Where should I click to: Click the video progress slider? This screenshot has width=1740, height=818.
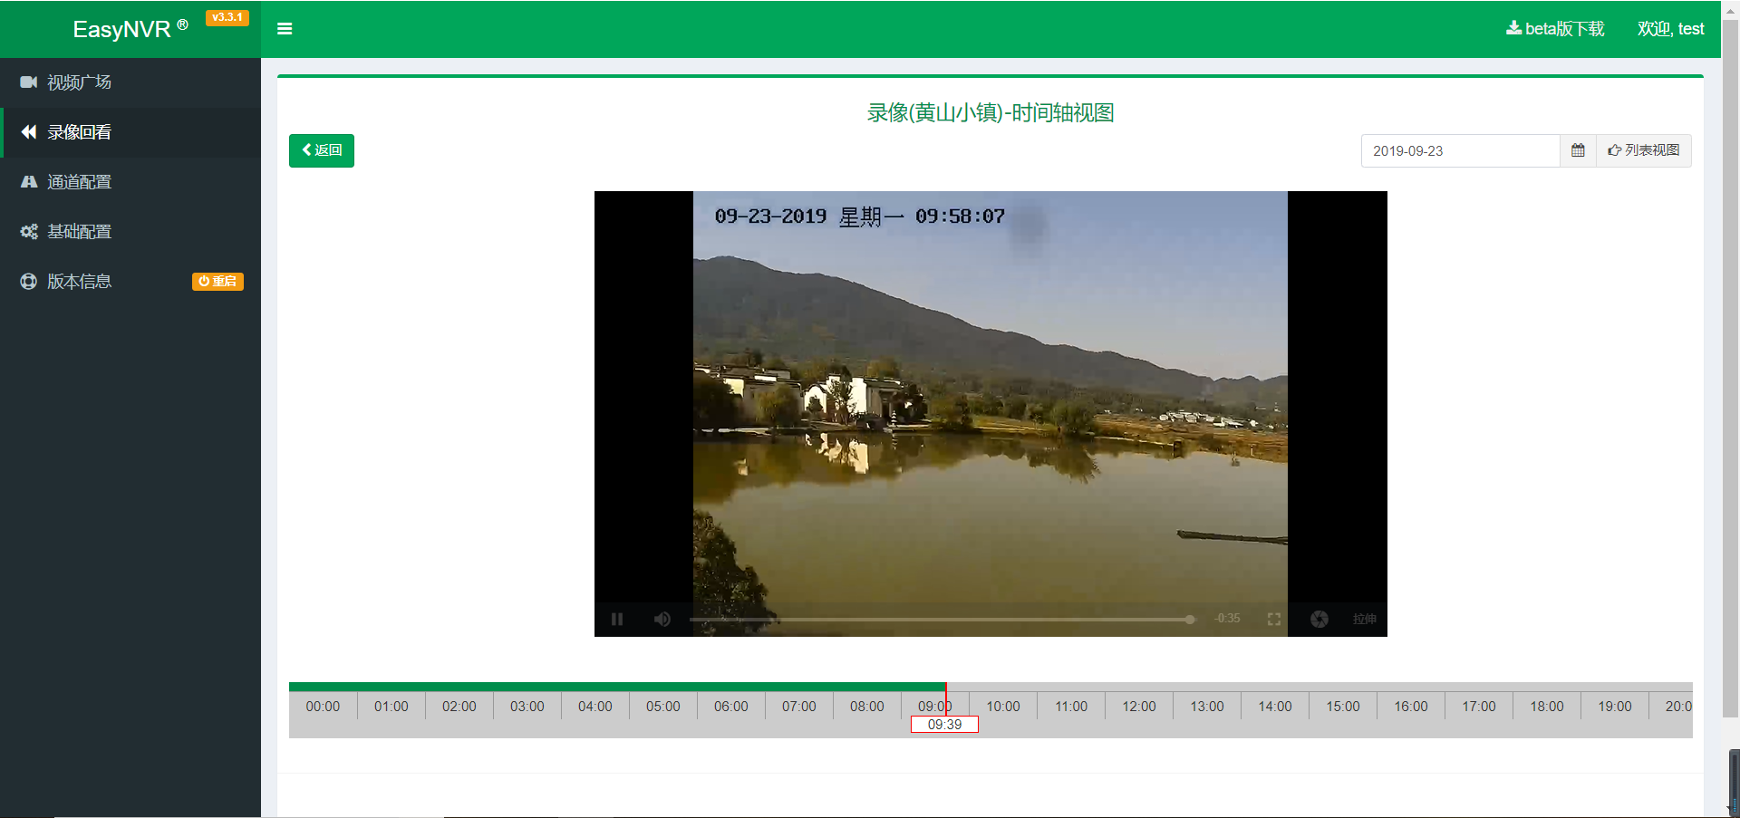pyautogui.click(x=941, y=620)
